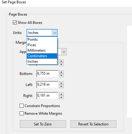Image resolution: width=132 pixels, height=134 pixels.
Task: Click into the Right margin field
Action: tap(47, 96)
